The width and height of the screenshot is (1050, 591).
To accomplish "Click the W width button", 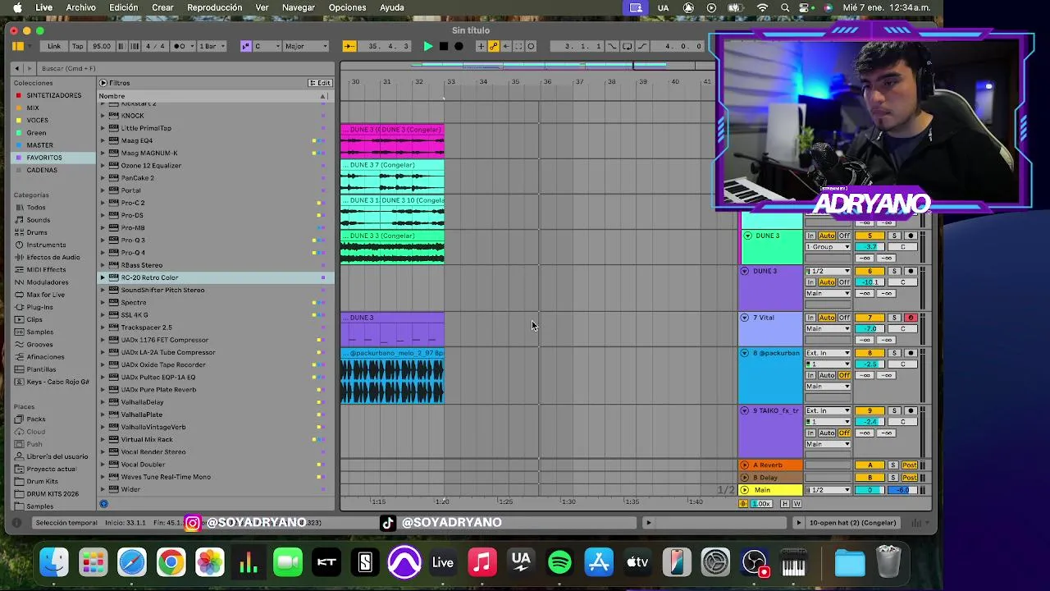I will [x=796, y=504].
